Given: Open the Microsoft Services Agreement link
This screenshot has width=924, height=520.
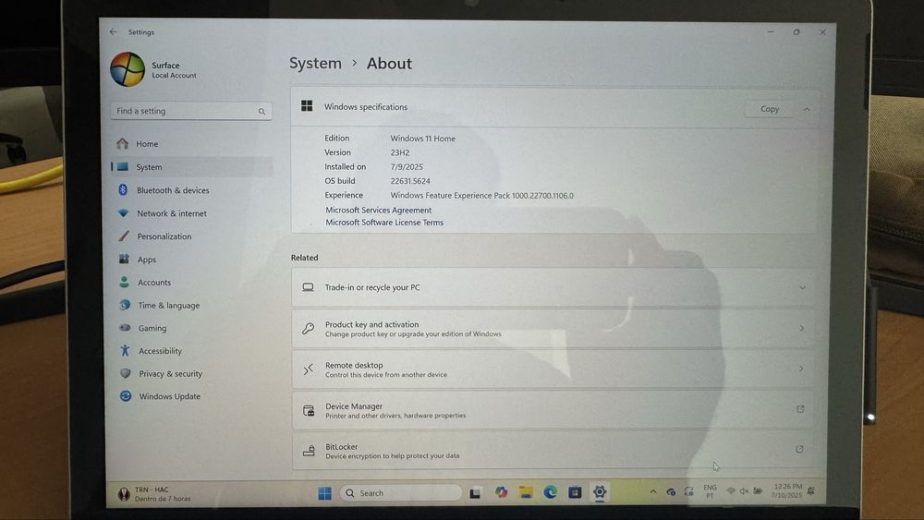Looking at the screenshot, I should pyautogui.click(x=378, y=211).
